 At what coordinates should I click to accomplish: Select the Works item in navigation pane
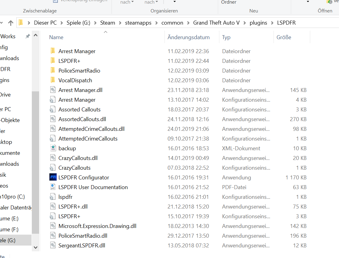click(8, 36)
